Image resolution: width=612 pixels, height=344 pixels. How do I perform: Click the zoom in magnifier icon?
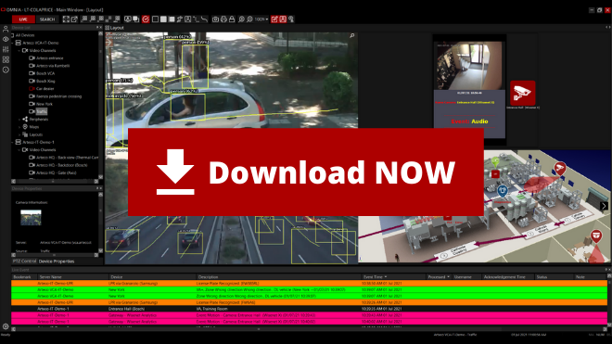242,19
